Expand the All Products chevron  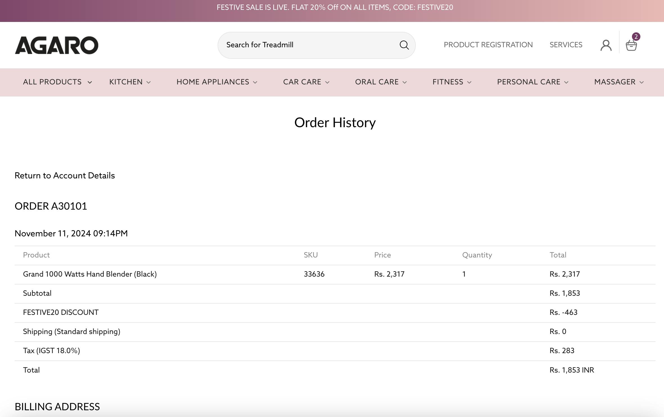(x=90, y=82)
